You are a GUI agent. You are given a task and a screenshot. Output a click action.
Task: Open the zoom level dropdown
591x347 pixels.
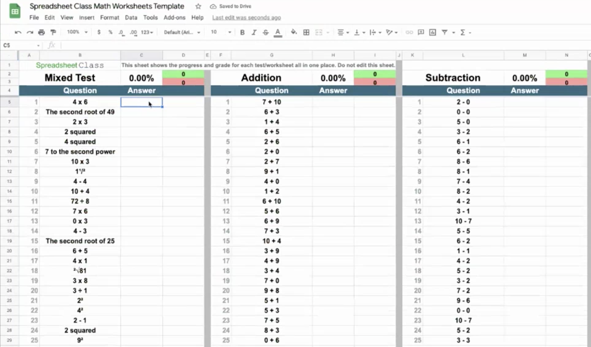pyautogui.click(x=77, y=32)
